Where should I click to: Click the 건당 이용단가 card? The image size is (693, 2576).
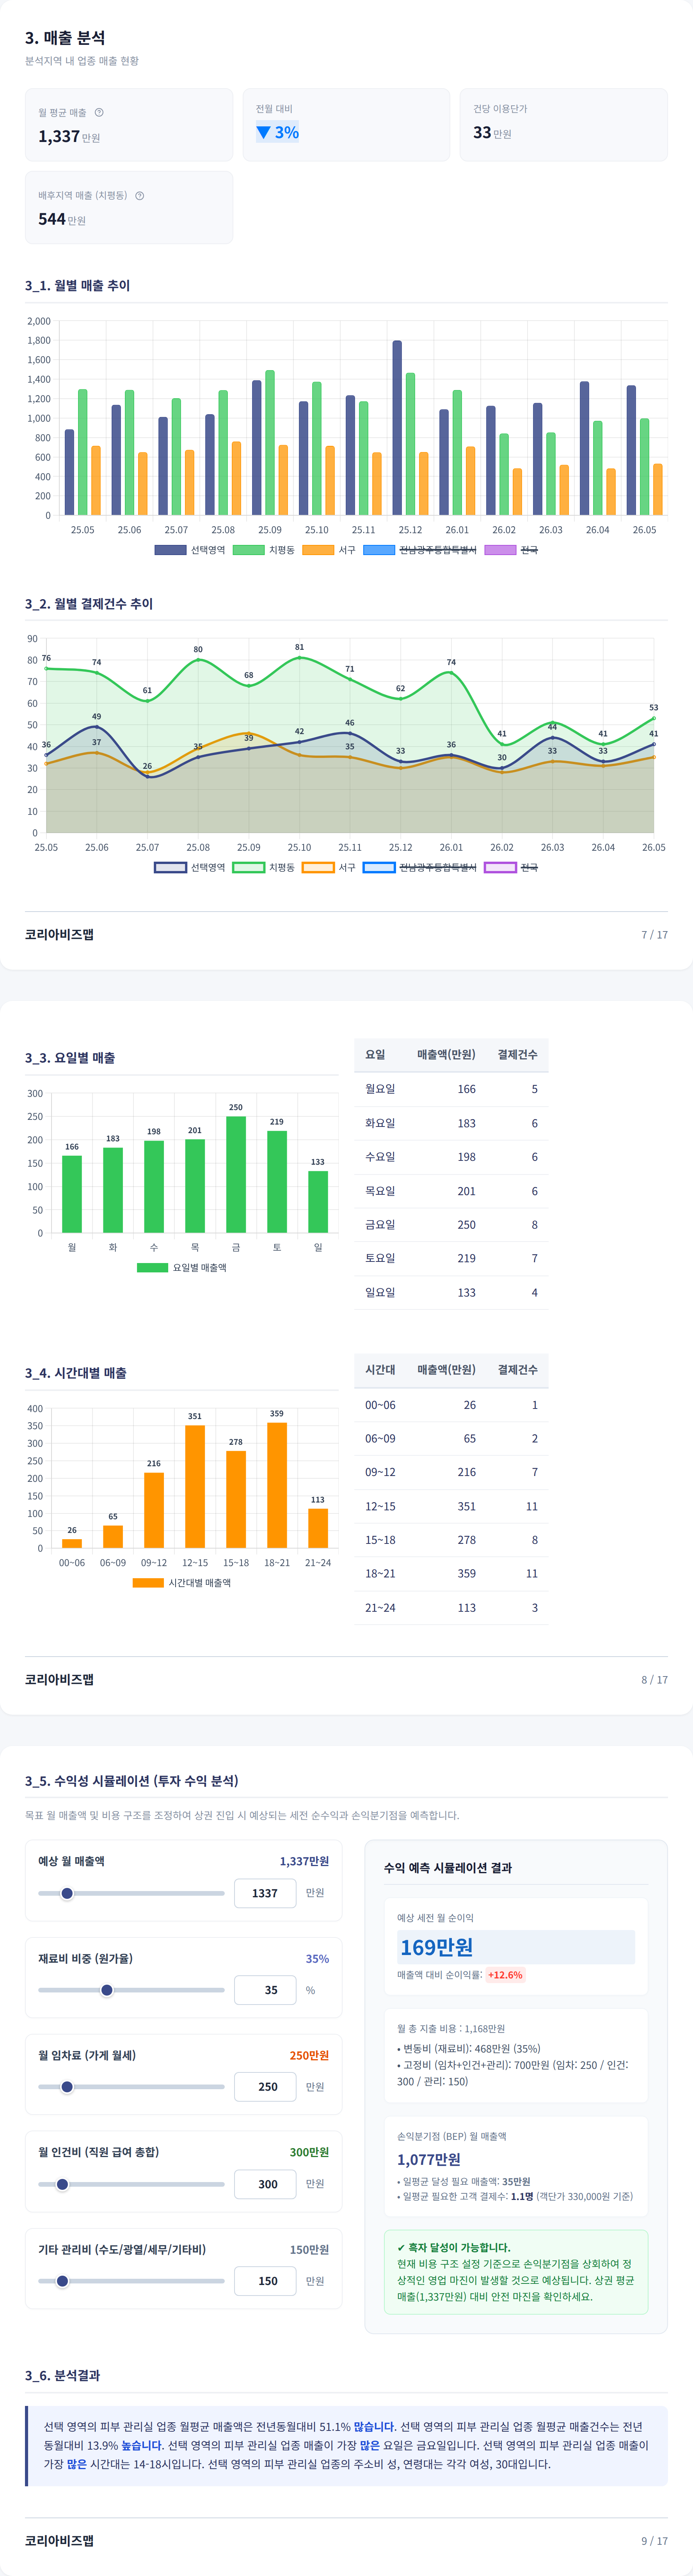[564, 125]
